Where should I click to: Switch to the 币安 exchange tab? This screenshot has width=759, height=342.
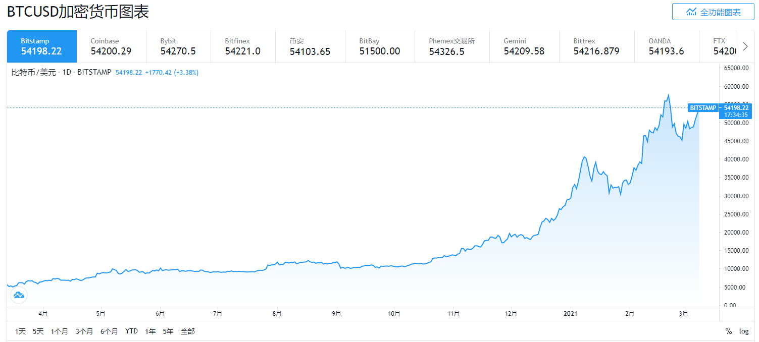tap(310, 46)
